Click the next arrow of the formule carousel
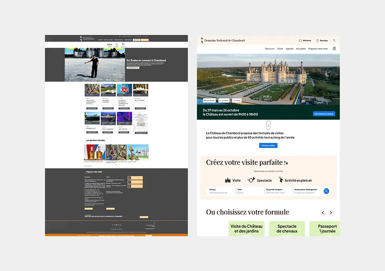Image resolution: width=385 pixels, height=271 pixels. [331, 213]
